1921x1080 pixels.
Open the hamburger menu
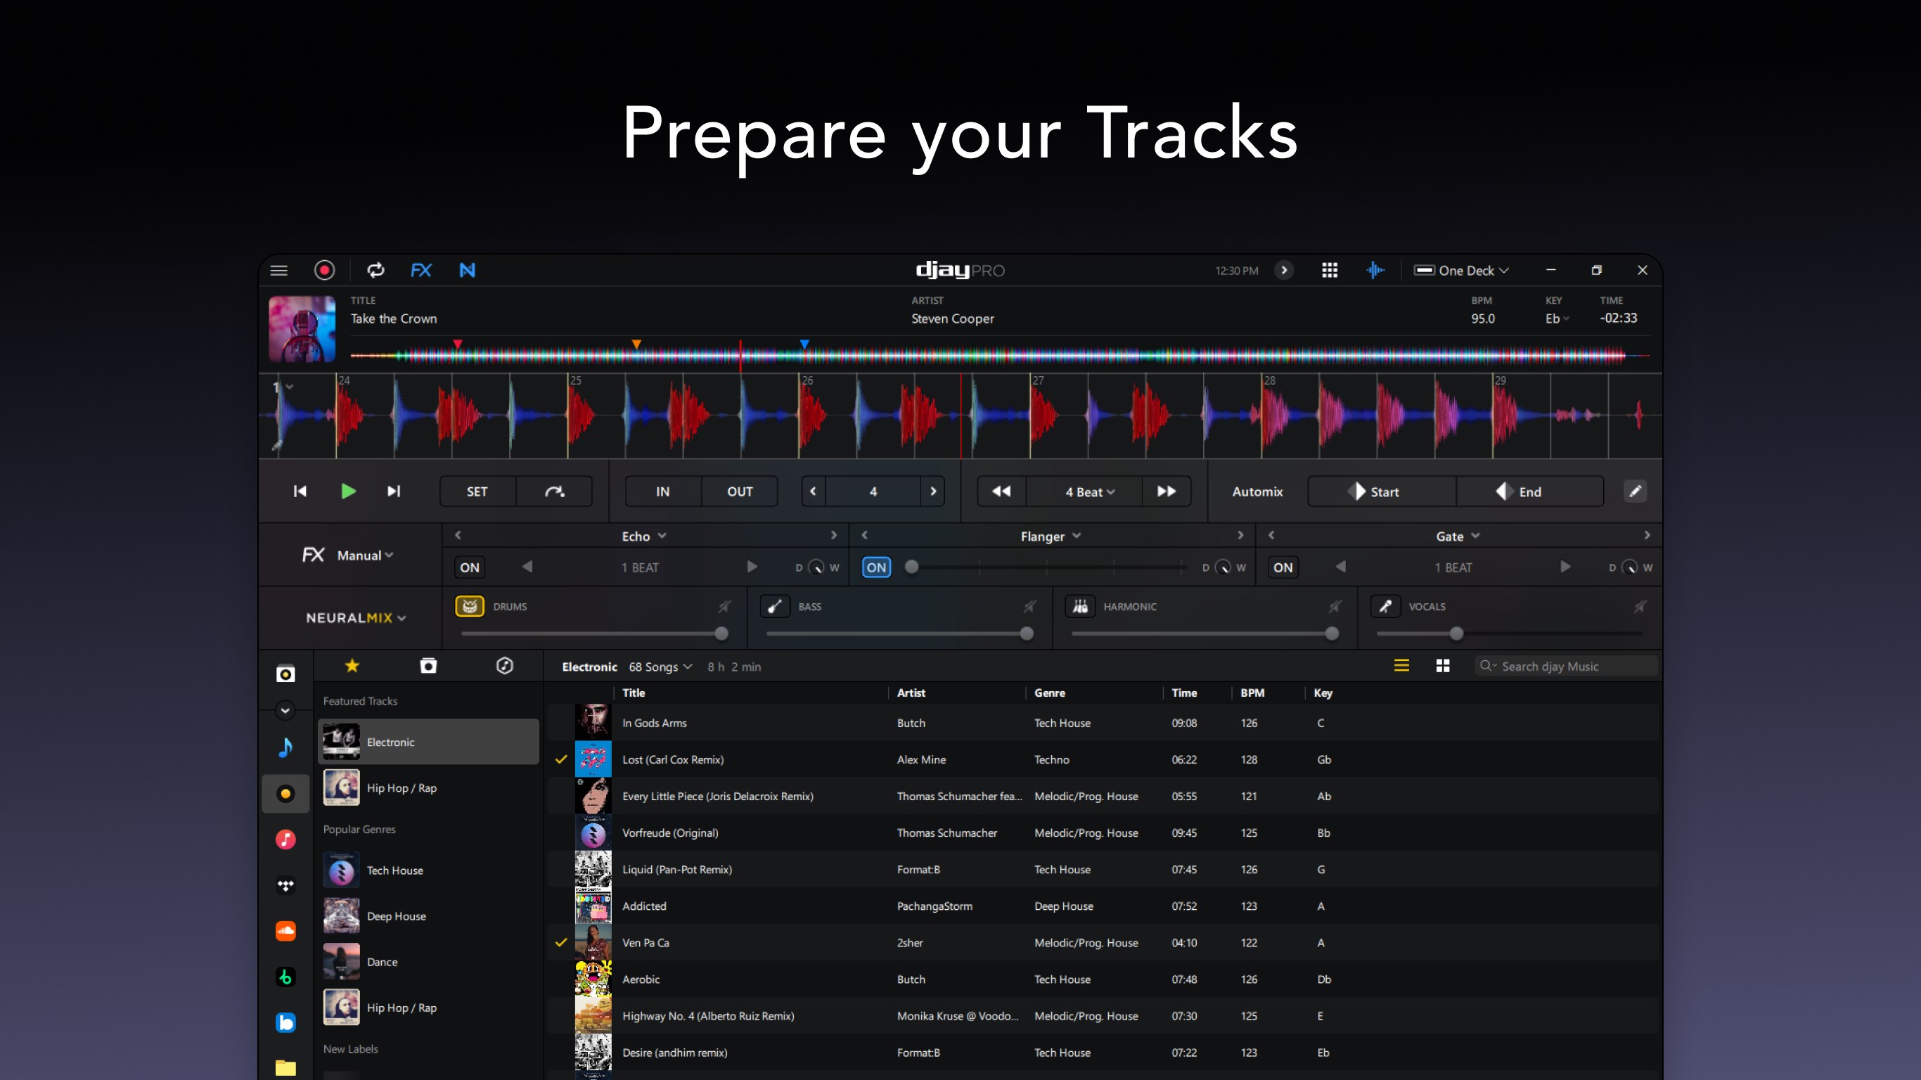(x=278, y=270)
